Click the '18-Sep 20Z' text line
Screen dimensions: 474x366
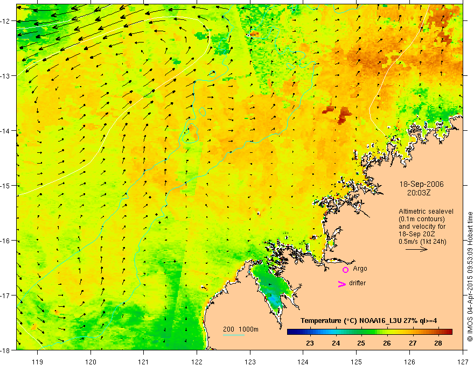coord(416,234)
